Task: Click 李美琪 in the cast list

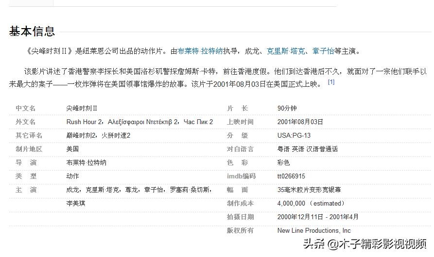Action: 76,203
